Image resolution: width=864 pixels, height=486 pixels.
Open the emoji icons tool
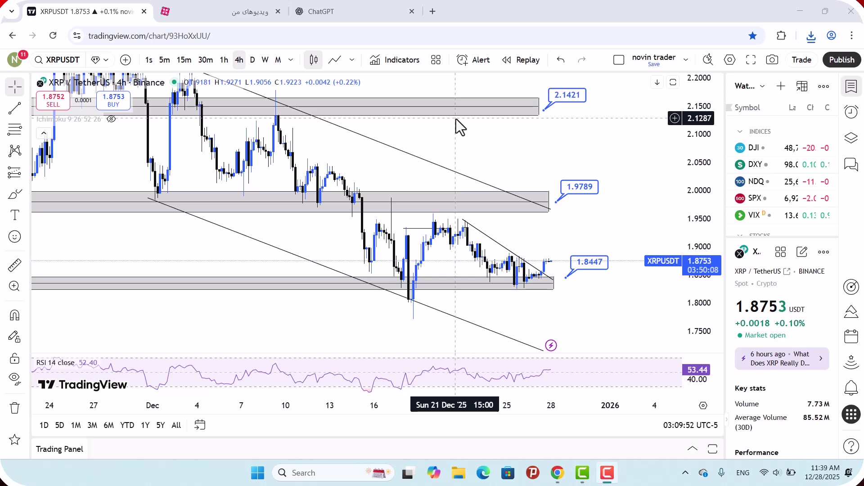point(15,237)
